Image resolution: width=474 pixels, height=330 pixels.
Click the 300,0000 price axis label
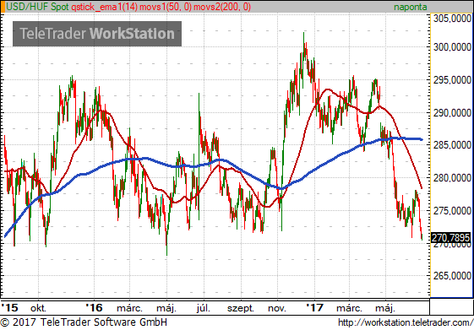pos(452,47)
